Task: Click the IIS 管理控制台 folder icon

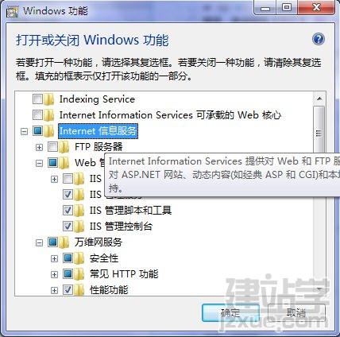Action: click(79, 227)
